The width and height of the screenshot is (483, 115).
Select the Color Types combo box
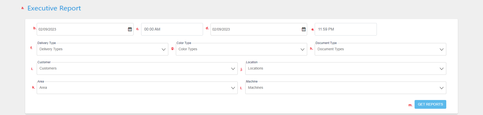click(242, 49)
